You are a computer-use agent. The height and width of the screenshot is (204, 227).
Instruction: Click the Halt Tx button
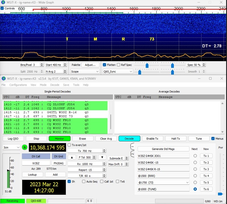176,139
